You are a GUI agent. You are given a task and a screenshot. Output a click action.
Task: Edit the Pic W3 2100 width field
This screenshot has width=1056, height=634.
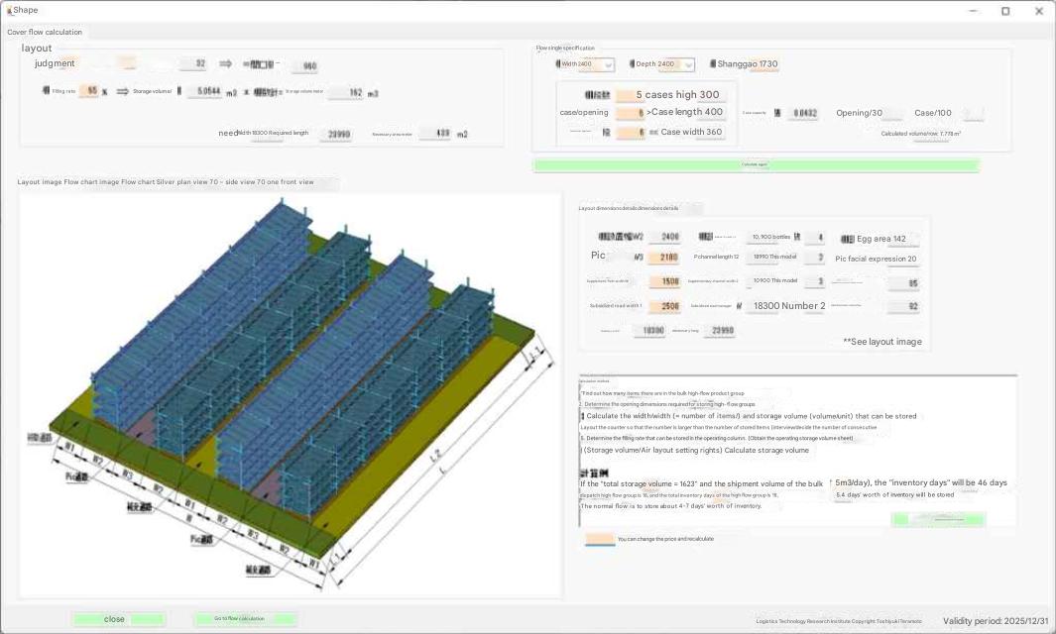669,258
